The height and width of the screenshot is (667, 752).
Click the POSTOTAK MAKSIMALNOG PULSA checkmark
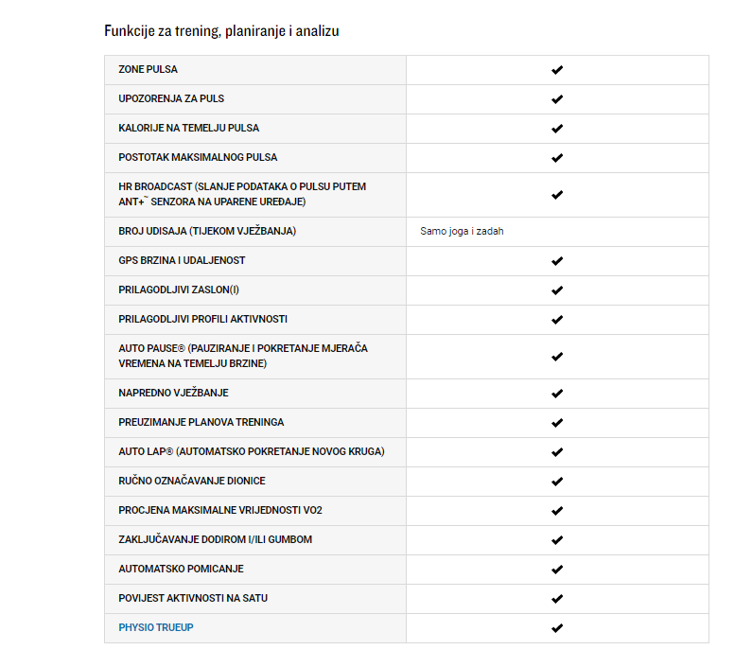pos(557,158)
